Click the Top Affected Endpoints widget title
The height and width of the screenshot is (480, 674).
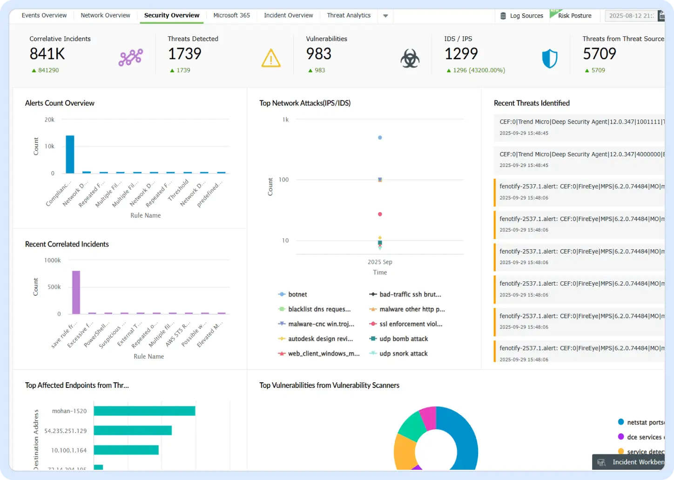tap(77, 385)
